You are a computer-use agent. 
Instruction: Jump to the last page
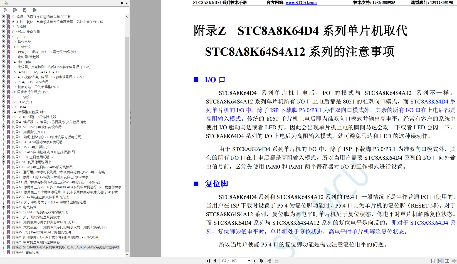click(261, 261)
